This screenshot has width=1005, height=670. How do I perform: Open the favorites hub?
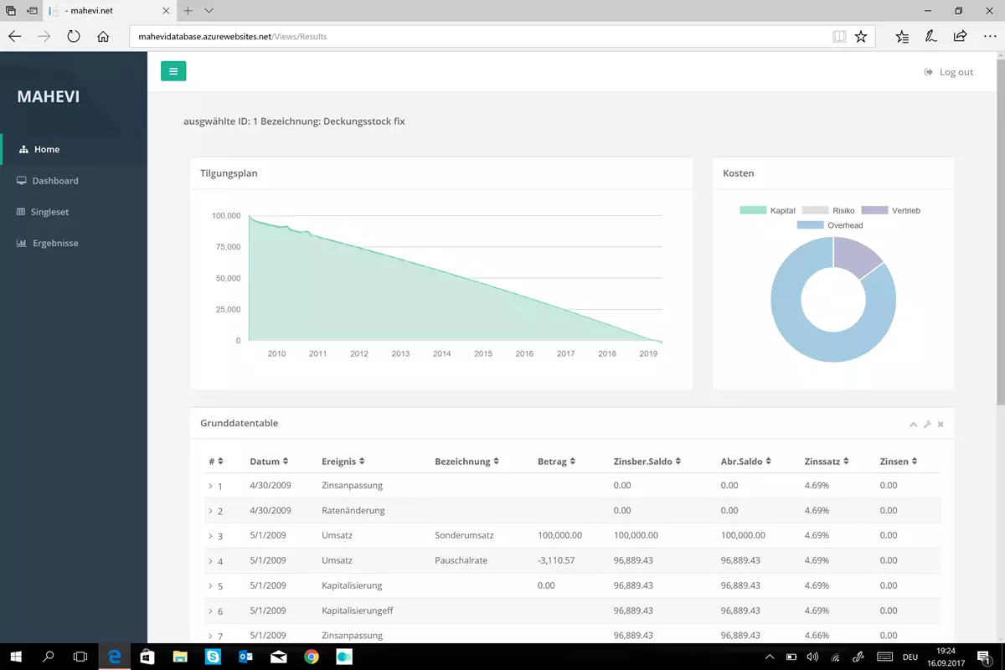pyautogui.click(x=901, y=36)
